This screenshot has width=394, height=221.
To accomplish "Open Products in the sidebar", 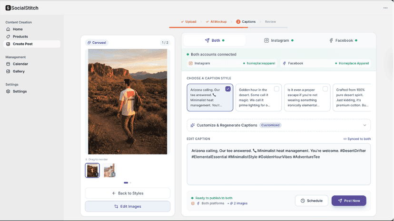I will [x=32, y=37].
